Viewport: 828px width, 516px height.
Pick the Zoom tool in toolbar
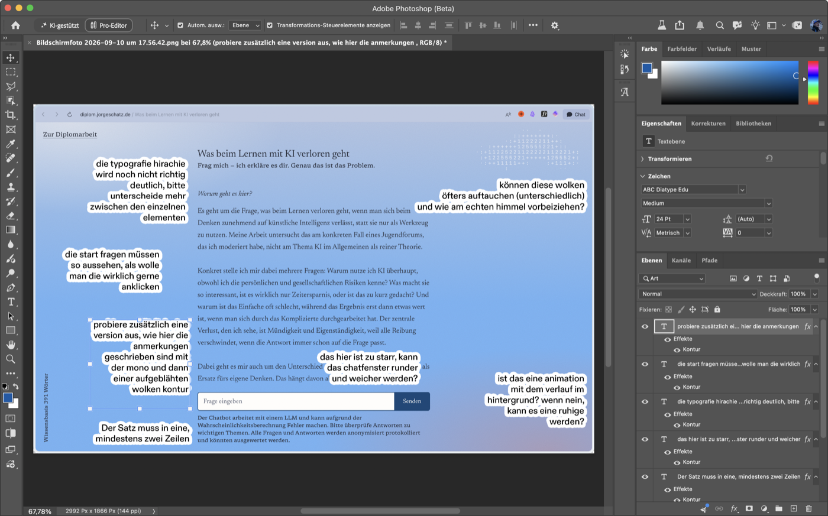click(x=11, y=359)
